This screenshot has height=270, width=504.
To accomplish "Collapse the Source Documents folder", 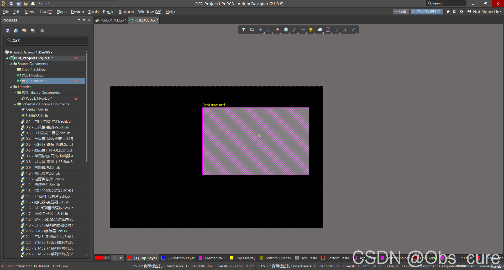I will tap(11, 64).
